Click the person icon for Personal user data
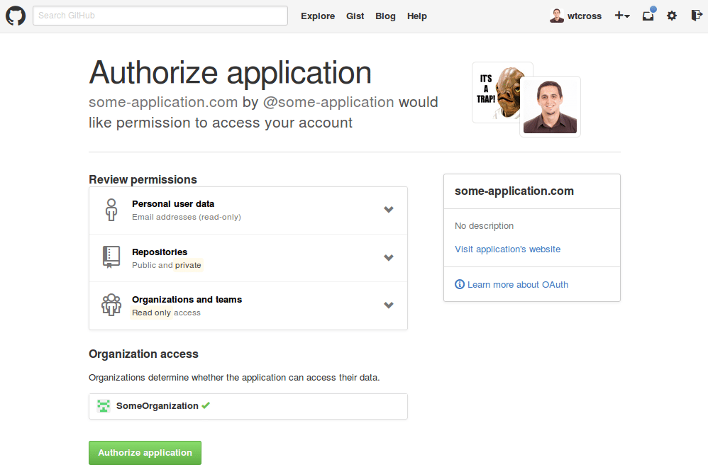Viewport: 708px width, 472px height. 111,210
